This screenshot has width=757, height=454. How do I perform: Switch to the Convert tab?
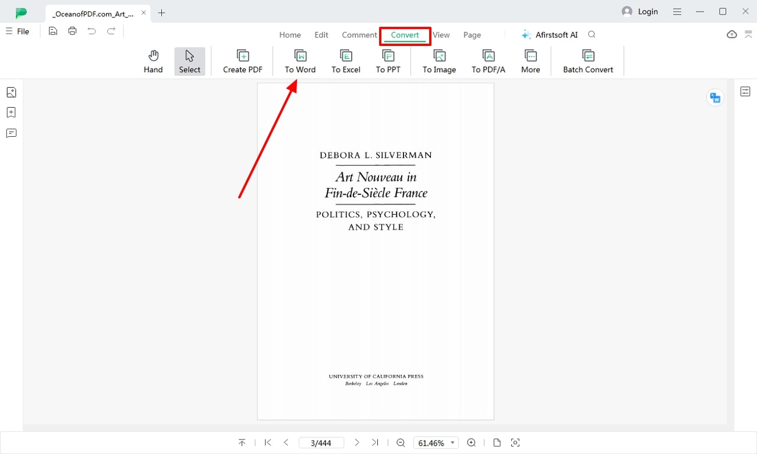click(405, 35)
